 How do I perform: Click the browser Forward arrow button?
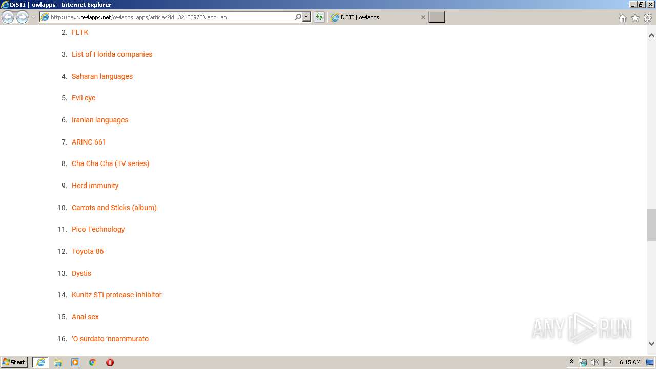22,17
